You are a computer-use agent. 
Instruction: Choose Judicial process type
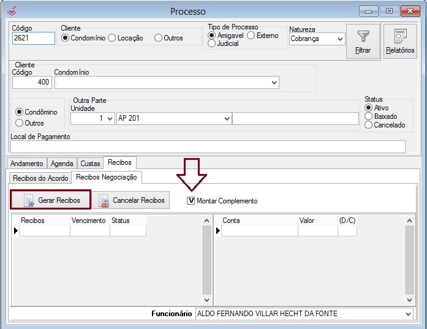pyautogui.click(x=212, y=43)
